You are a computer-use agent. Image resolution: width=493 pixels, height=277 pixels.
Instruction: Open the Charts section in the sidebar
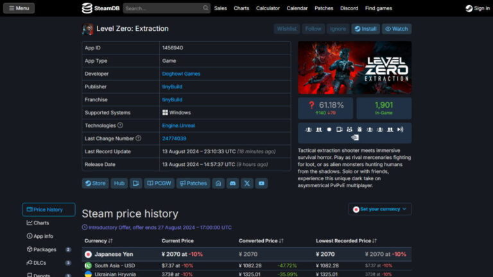(41, 223)
